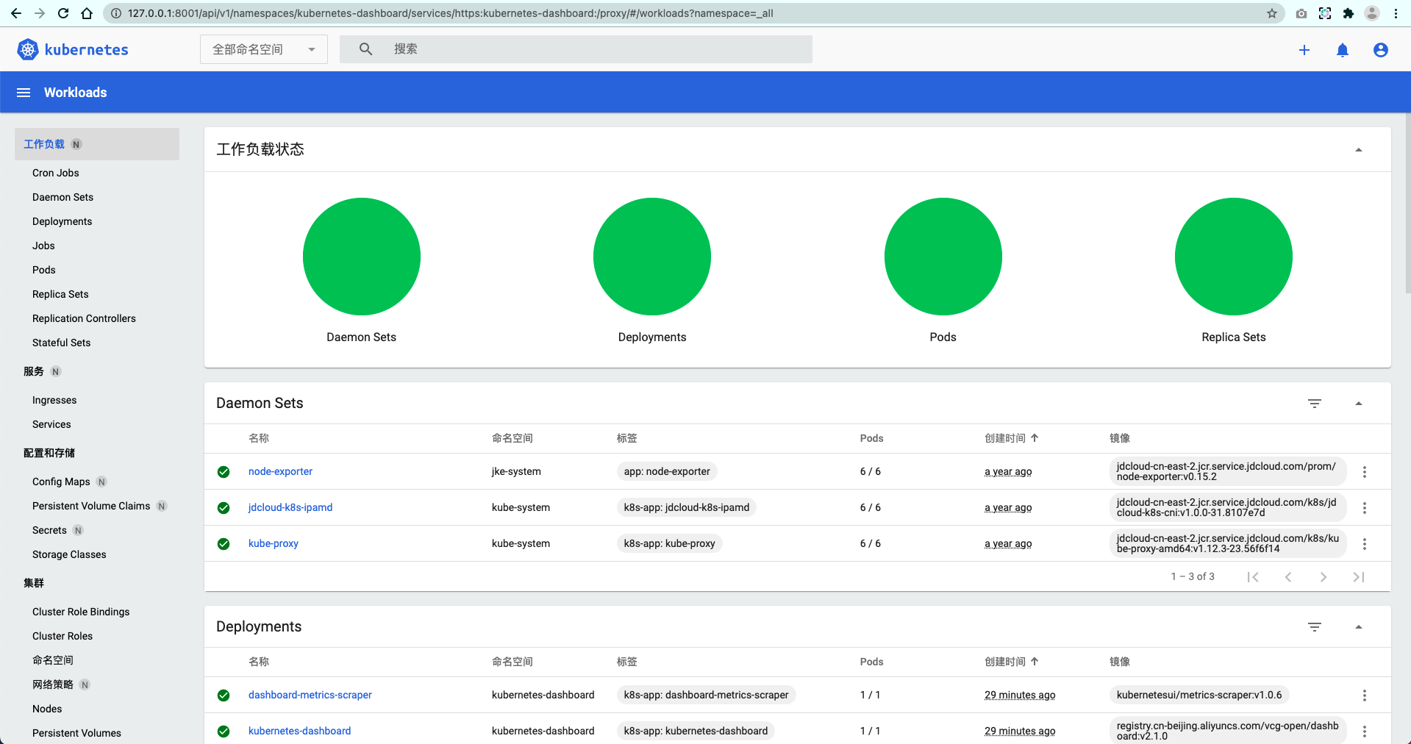Open the node-exporter daemon set link

click(x=280, y=472)
